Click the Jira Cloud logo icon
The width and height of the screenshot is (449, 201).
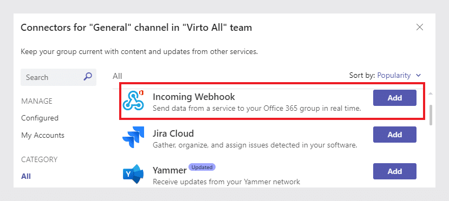tap(133, 138)
